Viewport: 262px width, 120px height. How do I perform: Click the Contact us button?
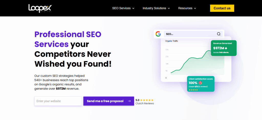tap(222, 8)
